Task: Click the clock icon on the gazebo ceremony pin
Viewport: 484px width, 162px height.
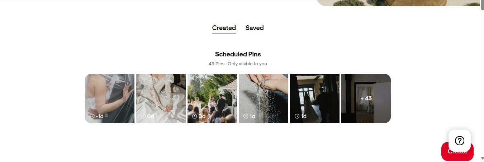Action: [x=194, y=116]
